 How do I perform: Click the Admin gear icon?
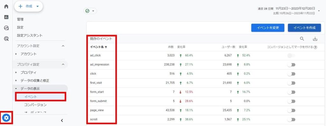pos(6,118)
